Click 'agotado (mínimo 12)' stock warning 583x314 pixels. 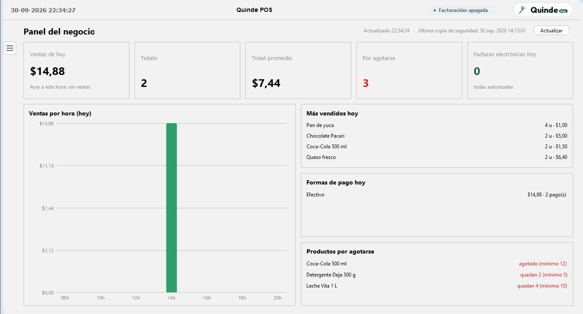coord(543,264)
